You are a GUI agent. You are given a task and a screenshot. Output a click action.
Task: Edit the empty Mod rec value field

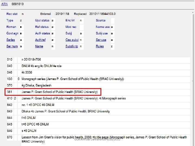(82, 27)
